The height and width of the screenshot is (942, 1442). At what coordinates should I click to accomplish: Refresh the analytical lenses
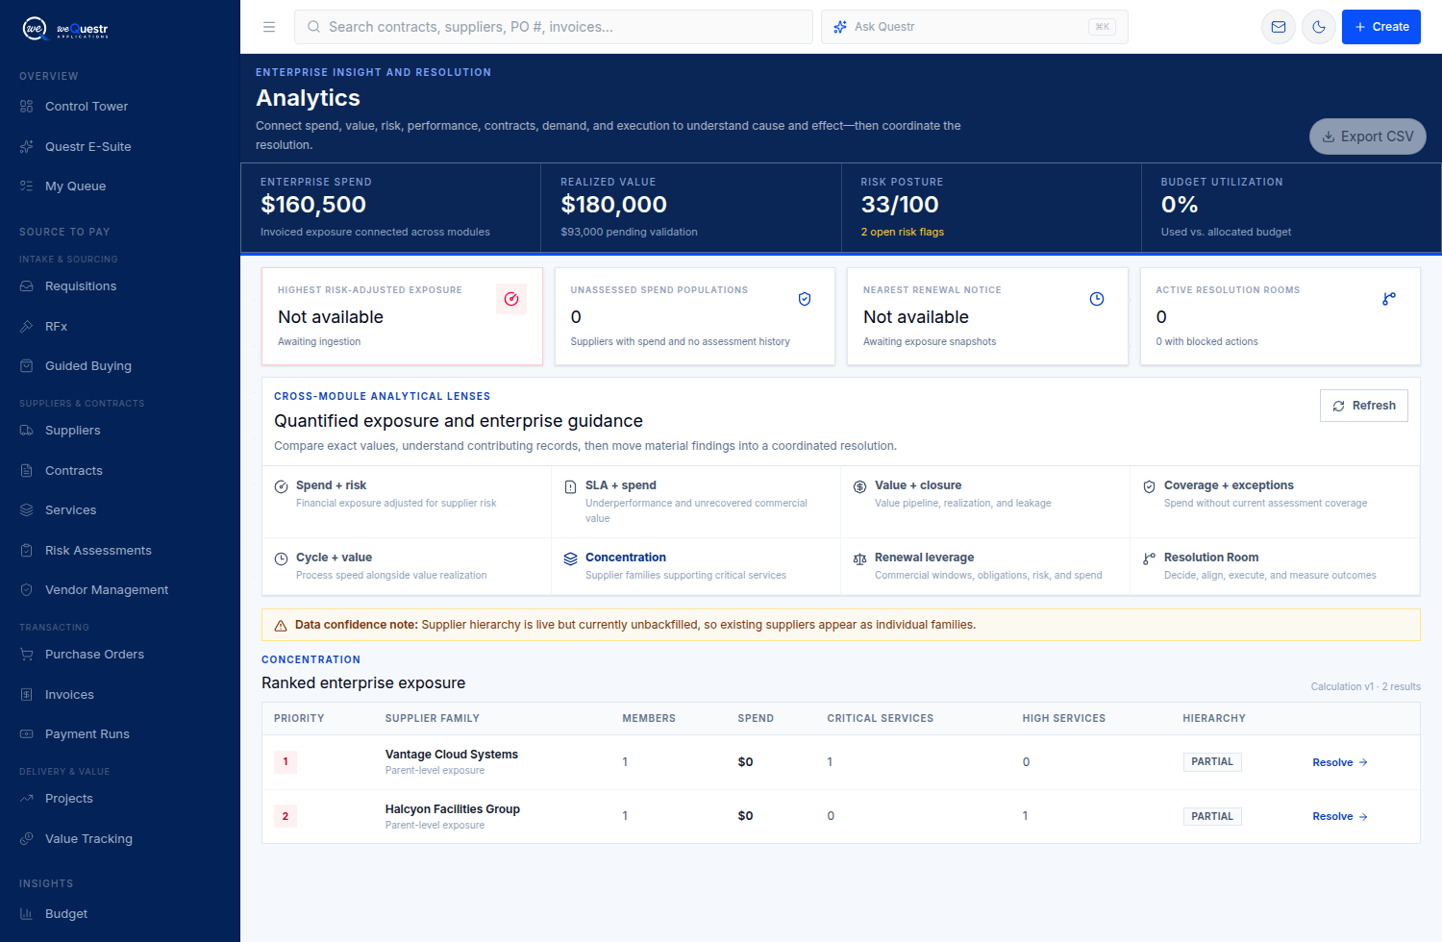pos(1363,406)
